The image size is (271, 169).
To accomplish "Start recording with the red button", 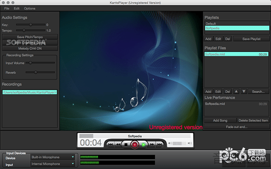I will coord(135,145).
